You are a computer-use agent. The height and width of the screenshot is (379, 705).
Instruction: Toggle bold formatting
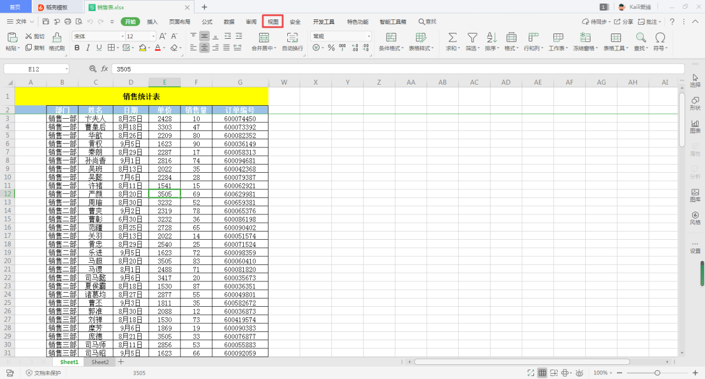click(77, 48)
